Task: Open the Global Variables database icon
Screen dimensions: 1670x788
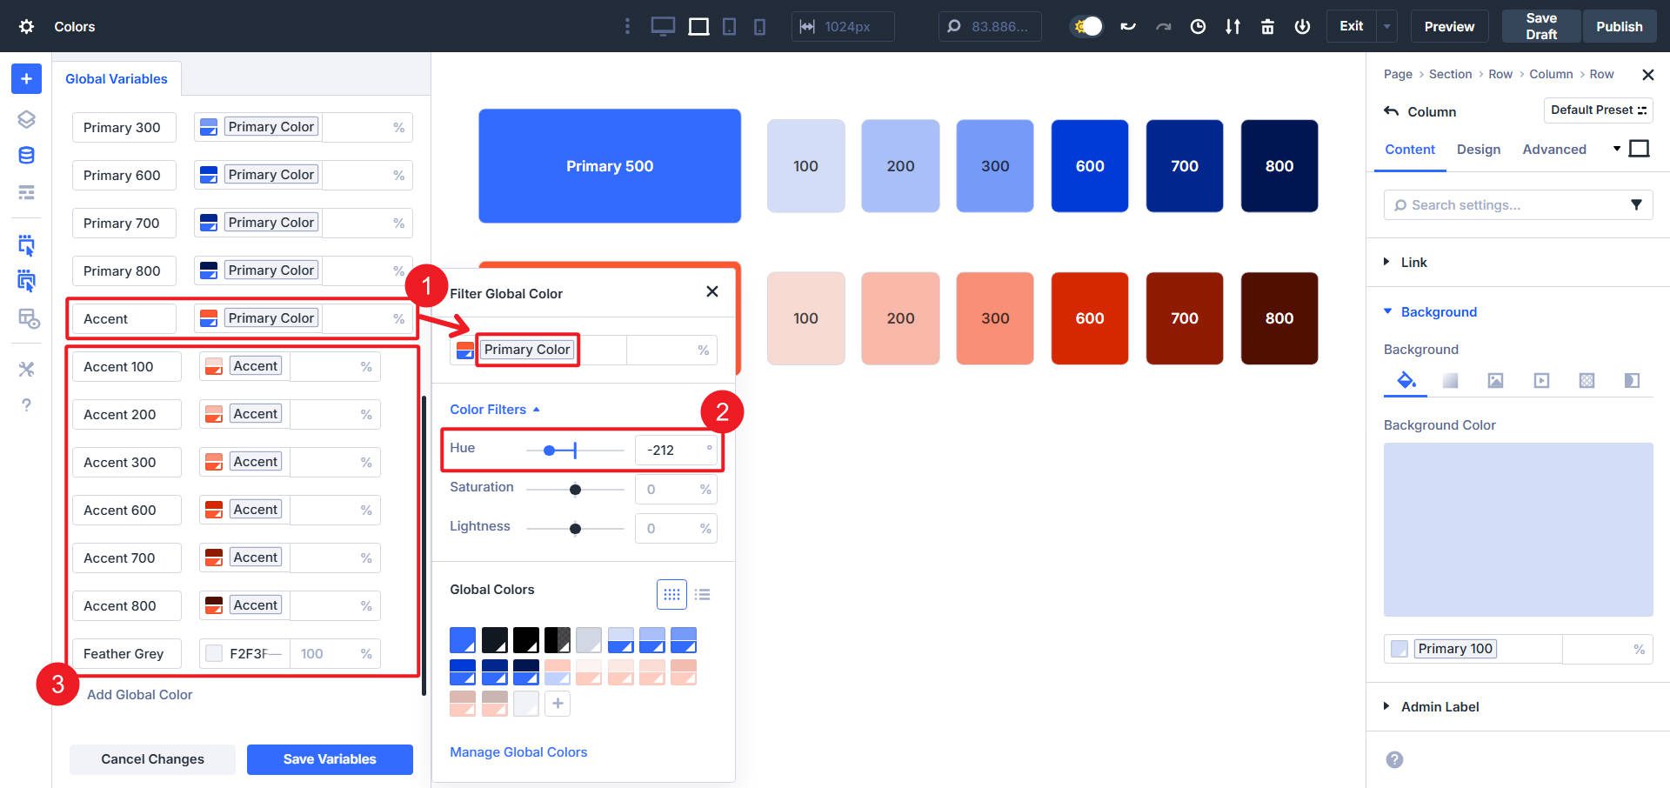Action: point(26,155)
